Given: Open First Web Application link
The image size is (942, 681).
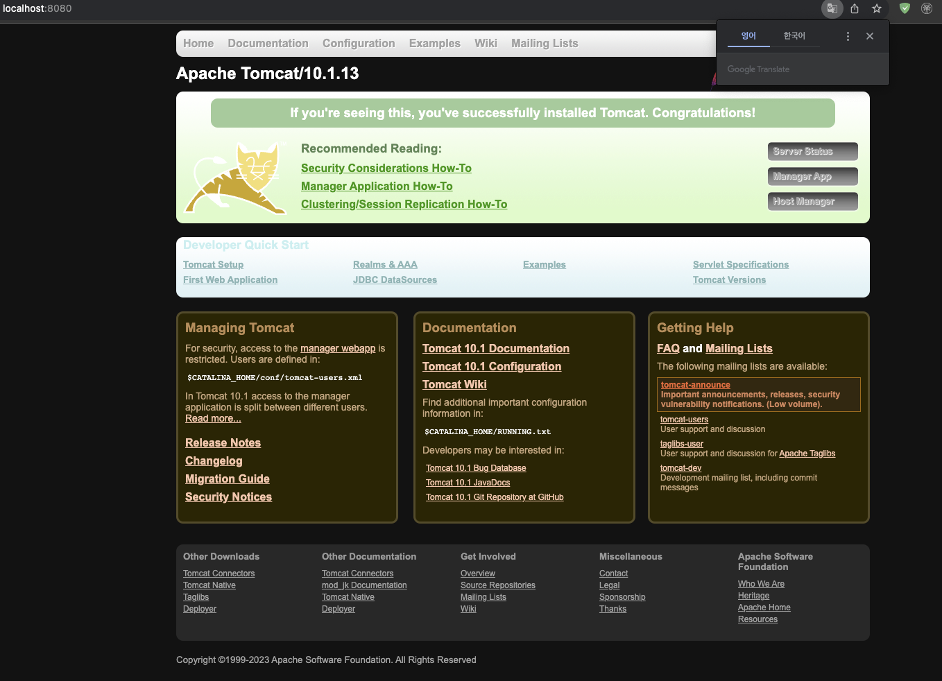Looking at the screenshot, I should 230,279.
